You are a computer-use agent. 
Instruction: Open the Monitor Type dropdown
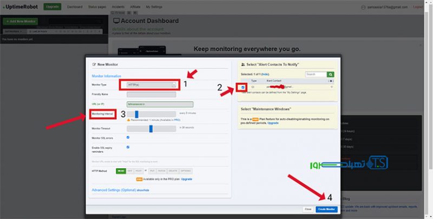pos(152,85)
